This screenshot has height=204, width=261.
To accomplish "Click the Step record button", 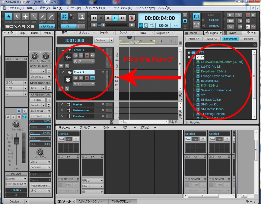I will (132, 18).
